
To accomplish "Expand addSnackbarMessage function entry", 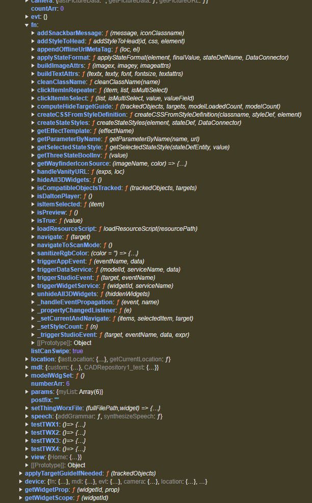I will (x=33, y=33).
